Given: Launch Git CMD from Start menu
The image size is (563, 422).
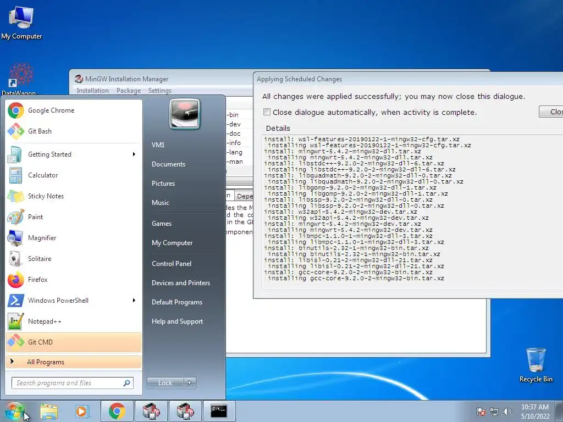Looking at the screenshot, I should point(74,342).
